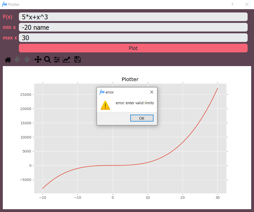Save the figure with floppy icon
Image resolution: width=254 pixels, height=212 pixels.
[78, 59]
